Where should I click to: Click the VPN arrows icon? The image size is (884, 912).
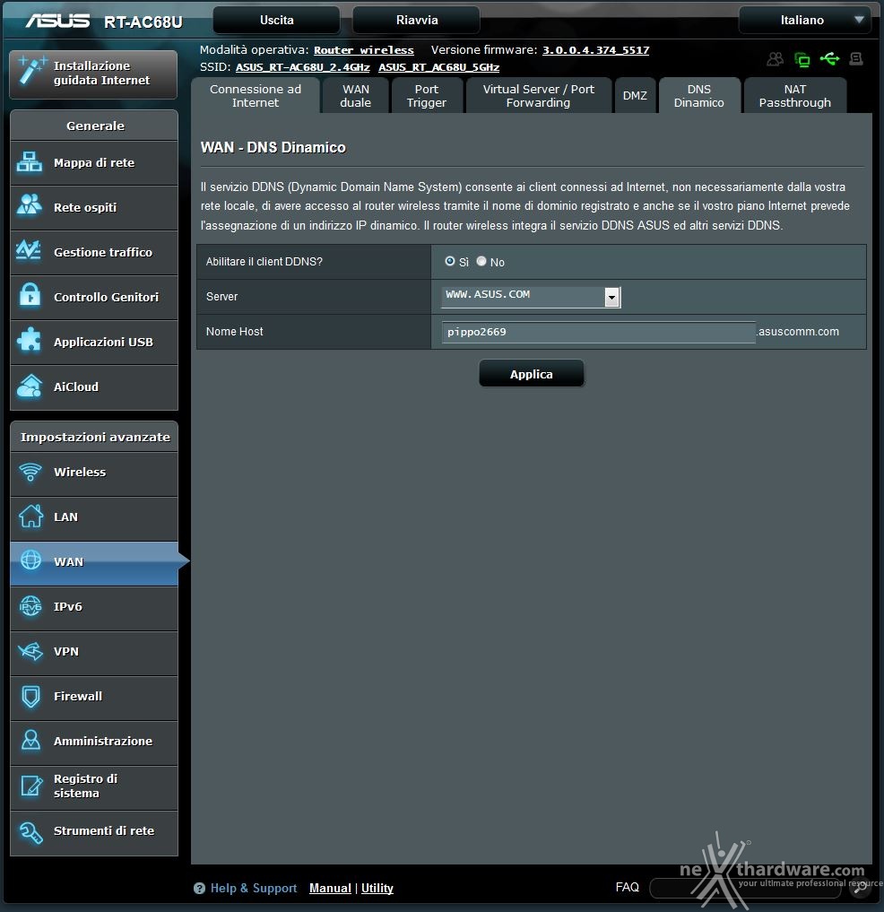pyautogui.click(x=30, y=651)
